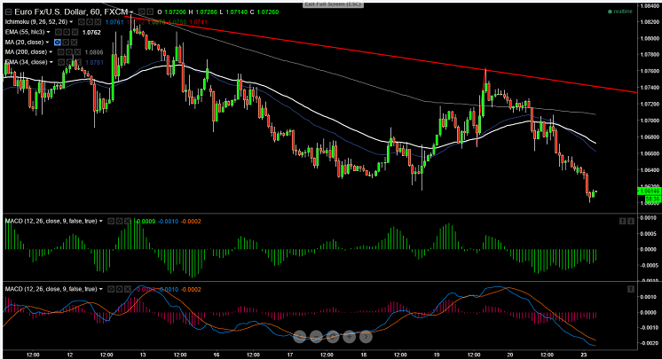Expand the EMA (34, close) dropdown
Viewport: 662px width, 359px height.
pos(51,62)
